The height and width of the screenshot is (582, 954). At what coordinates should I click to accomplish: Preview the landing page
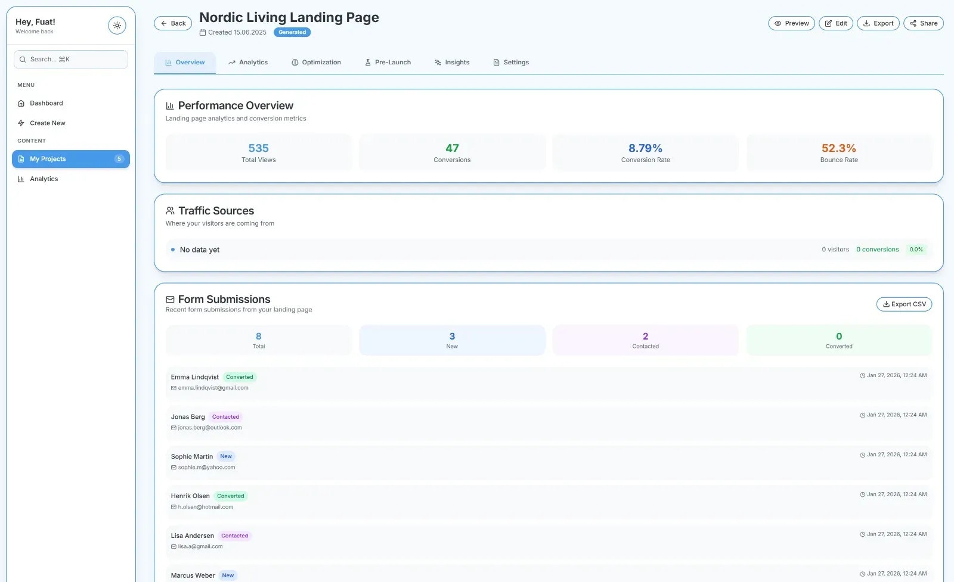[791, 23]
